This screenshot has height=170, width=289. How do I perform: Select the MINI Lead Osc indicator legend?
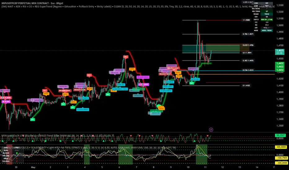(x=58, y=136)
